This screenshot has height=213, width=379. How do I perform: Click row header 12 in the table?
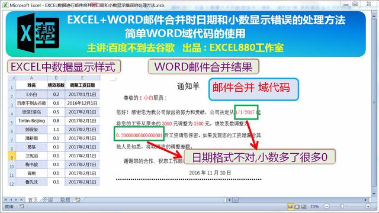[12, 182]
